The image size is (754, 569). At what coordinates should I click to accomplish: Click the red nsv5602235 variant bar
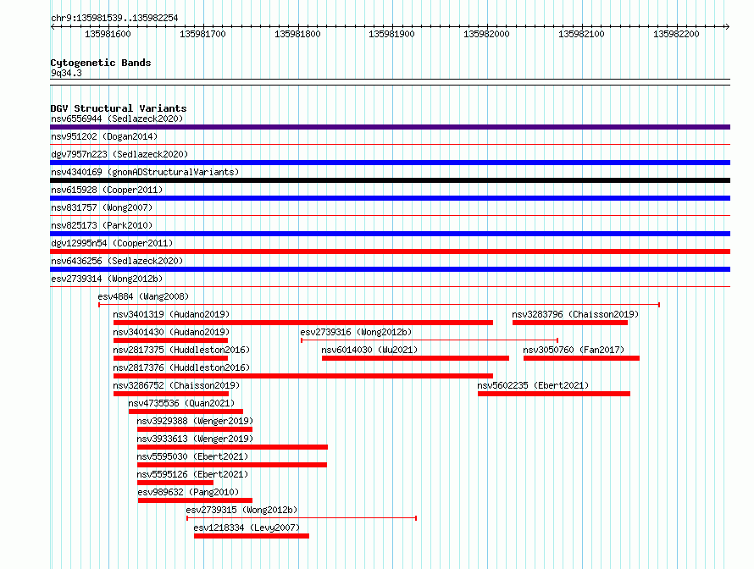click(554, 394)
